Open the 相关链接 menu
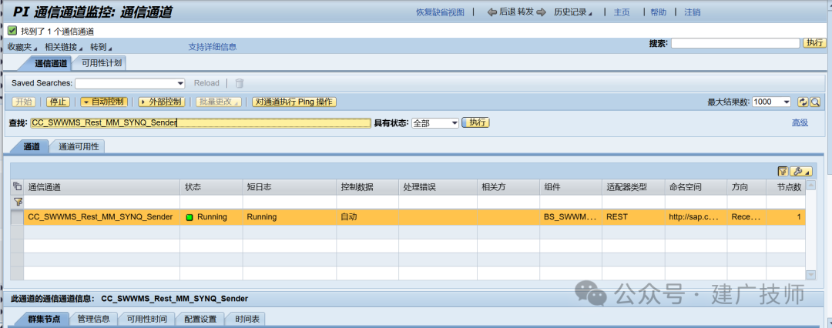 point(63,47)
